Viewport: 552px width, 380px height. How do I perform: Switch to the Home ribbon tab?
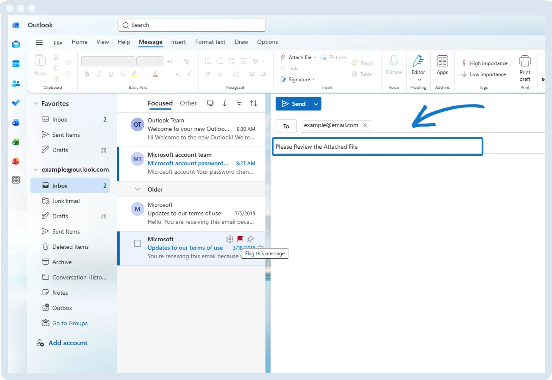coord(80,42)
